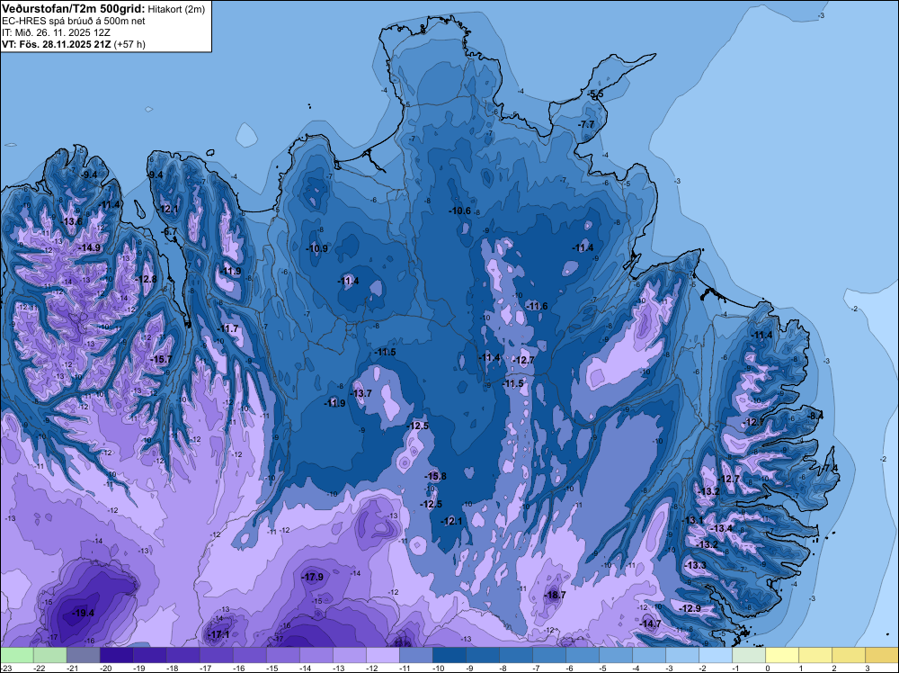
Task: Select the legend swatch labeled 3
Action: [881, 655]
